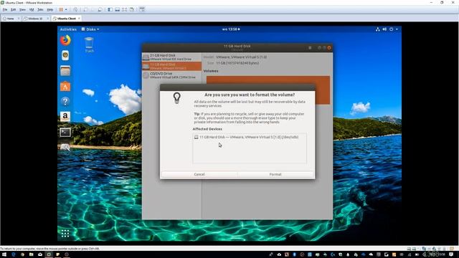Screen dimensions: 459x258
Task: Open the network status indicator
Action: point(378,29)
